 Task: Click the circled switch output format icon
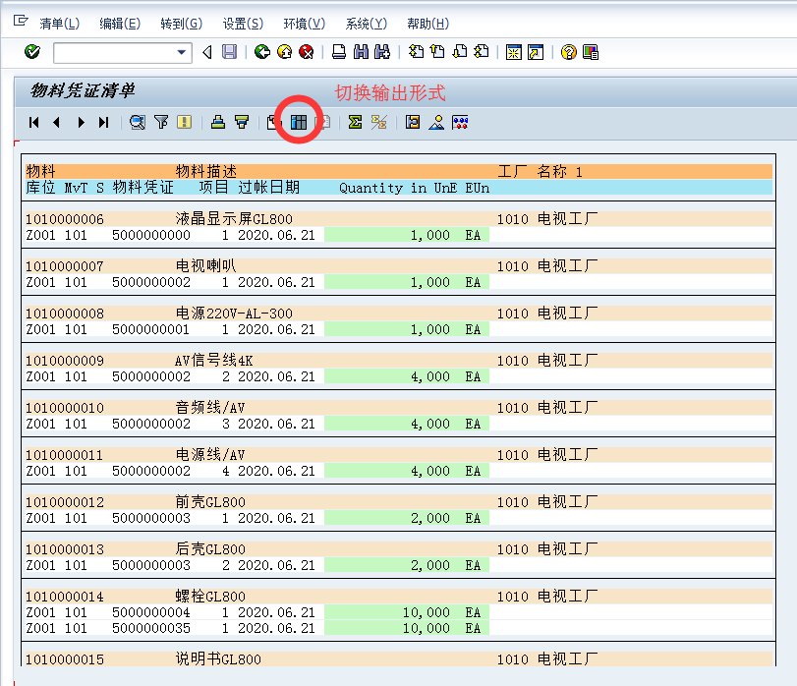[x=298, y=121]
